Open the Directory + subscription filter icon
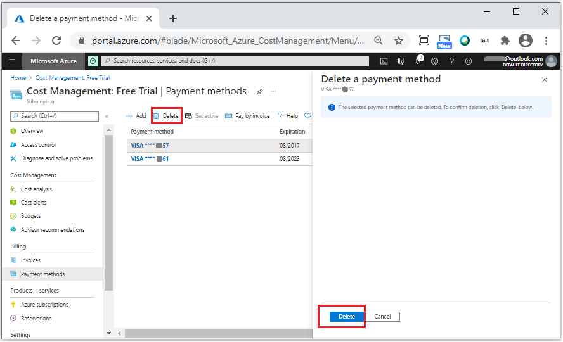Image resolution: width=563 pixels, height=342 pixels. coord(401,61)
